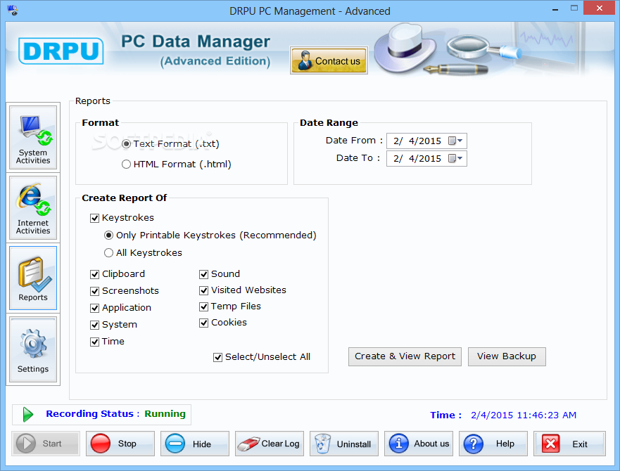Click the Exit button

[569, 444]
